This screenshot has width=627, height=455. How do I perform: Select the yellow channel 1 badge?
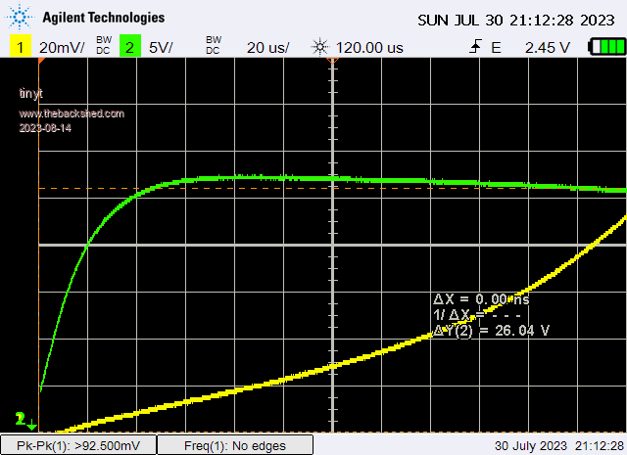[x=19, y=47]
